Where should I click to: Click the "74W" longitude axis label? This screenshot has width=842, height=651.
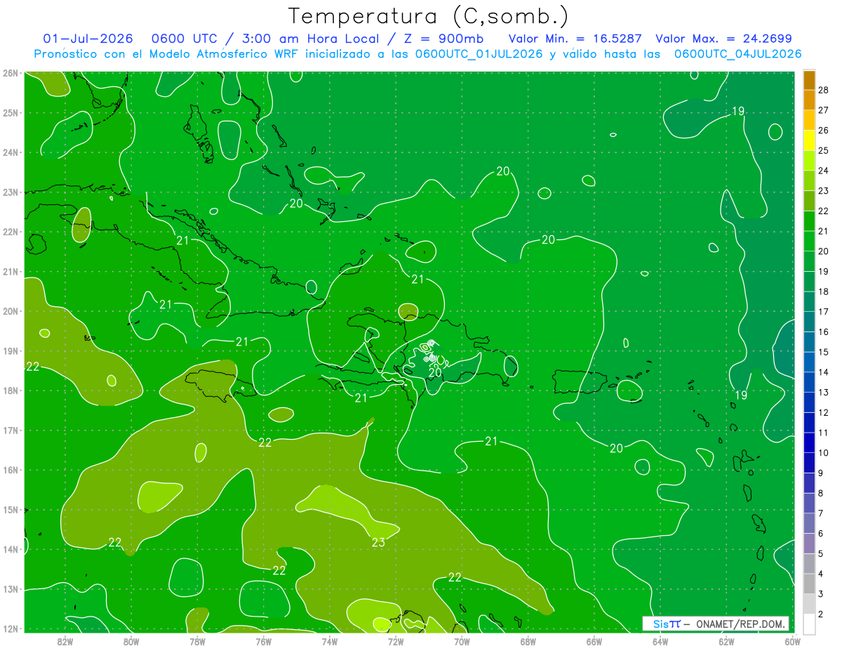[330, 640]
